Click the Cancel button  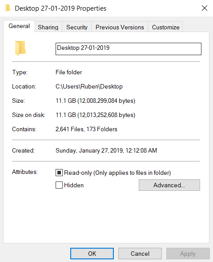click(140, 254)
